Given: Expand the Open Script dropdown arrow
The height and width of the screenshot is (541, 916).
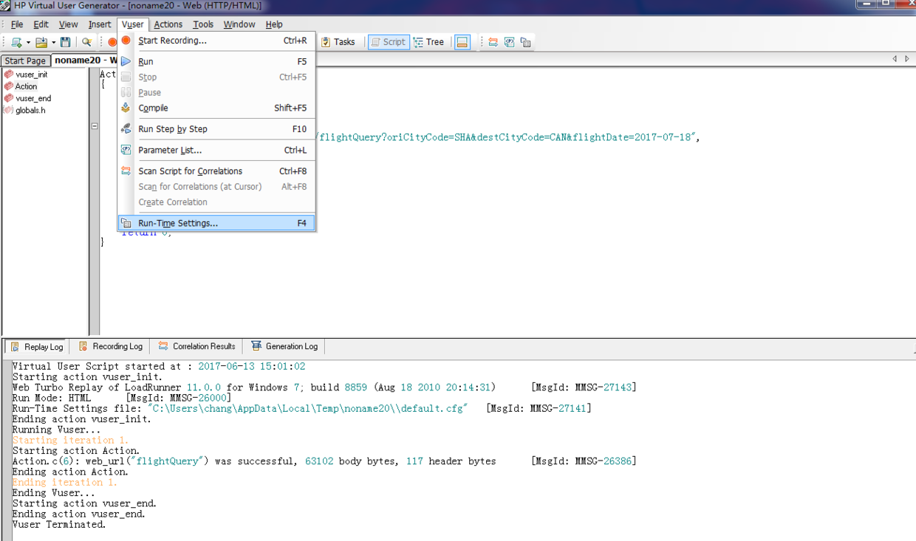Looking at the screenshot, I should pyautogui.click(x=53, y=43).
